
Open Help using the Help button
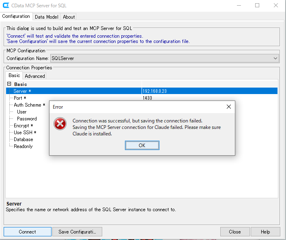(x=265, y=231)
